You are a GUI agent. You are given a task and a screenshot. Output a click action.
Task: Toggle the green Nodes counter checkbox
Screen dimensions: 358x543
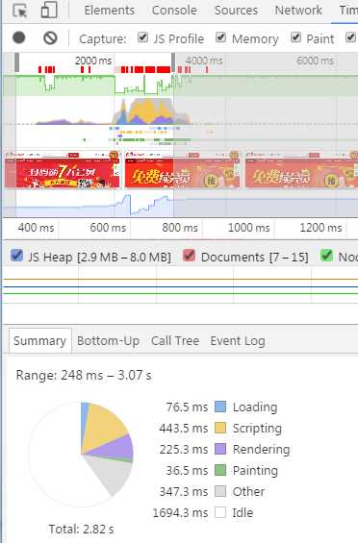[326, 256]
